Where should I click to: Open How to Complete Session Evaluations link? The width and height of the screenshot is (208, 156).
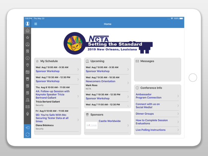click(x=151, y=122)
